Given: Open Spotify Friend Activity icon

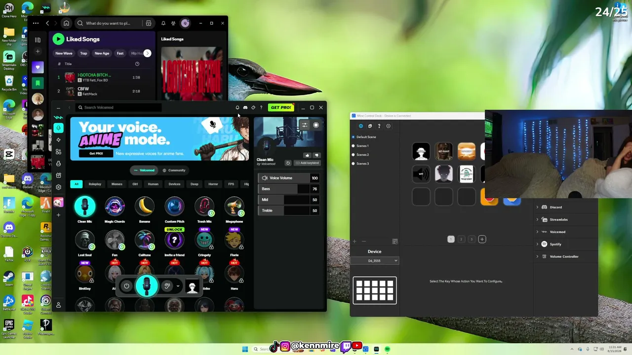Looking at the screenshot, I should click(173, 23).
